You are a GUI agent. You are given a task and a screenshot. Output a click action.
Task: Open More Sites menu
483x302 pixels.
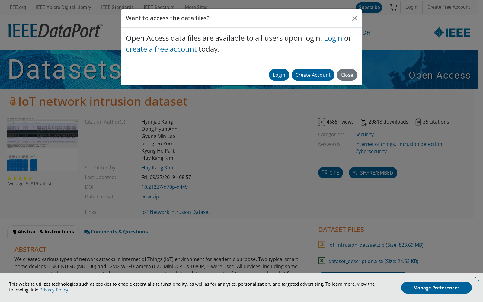(x=196, y=8)
